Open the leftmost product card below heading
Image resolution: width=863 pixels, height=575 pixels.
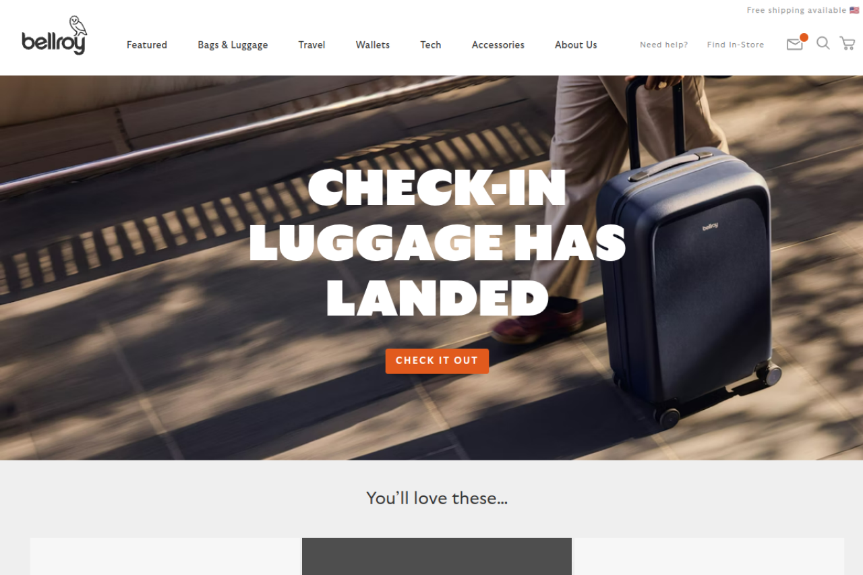coord(165,556)
